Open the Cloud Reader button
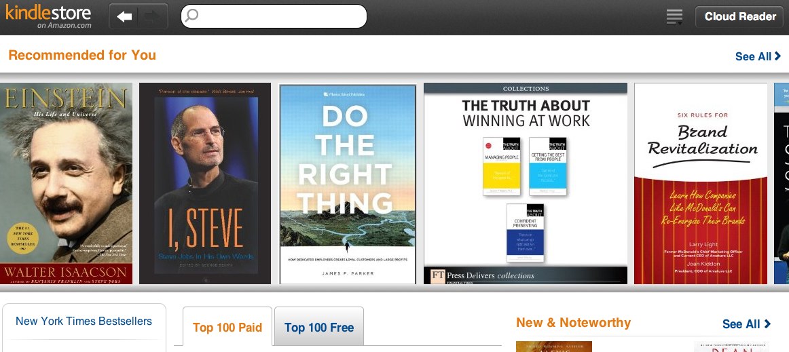This screenshot has width=789, height=352. [739, 16]
